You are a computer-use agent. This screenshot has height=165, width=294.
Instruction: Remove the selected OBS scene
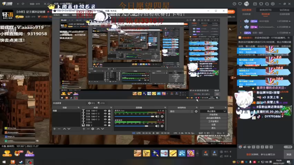click(59, 129)
